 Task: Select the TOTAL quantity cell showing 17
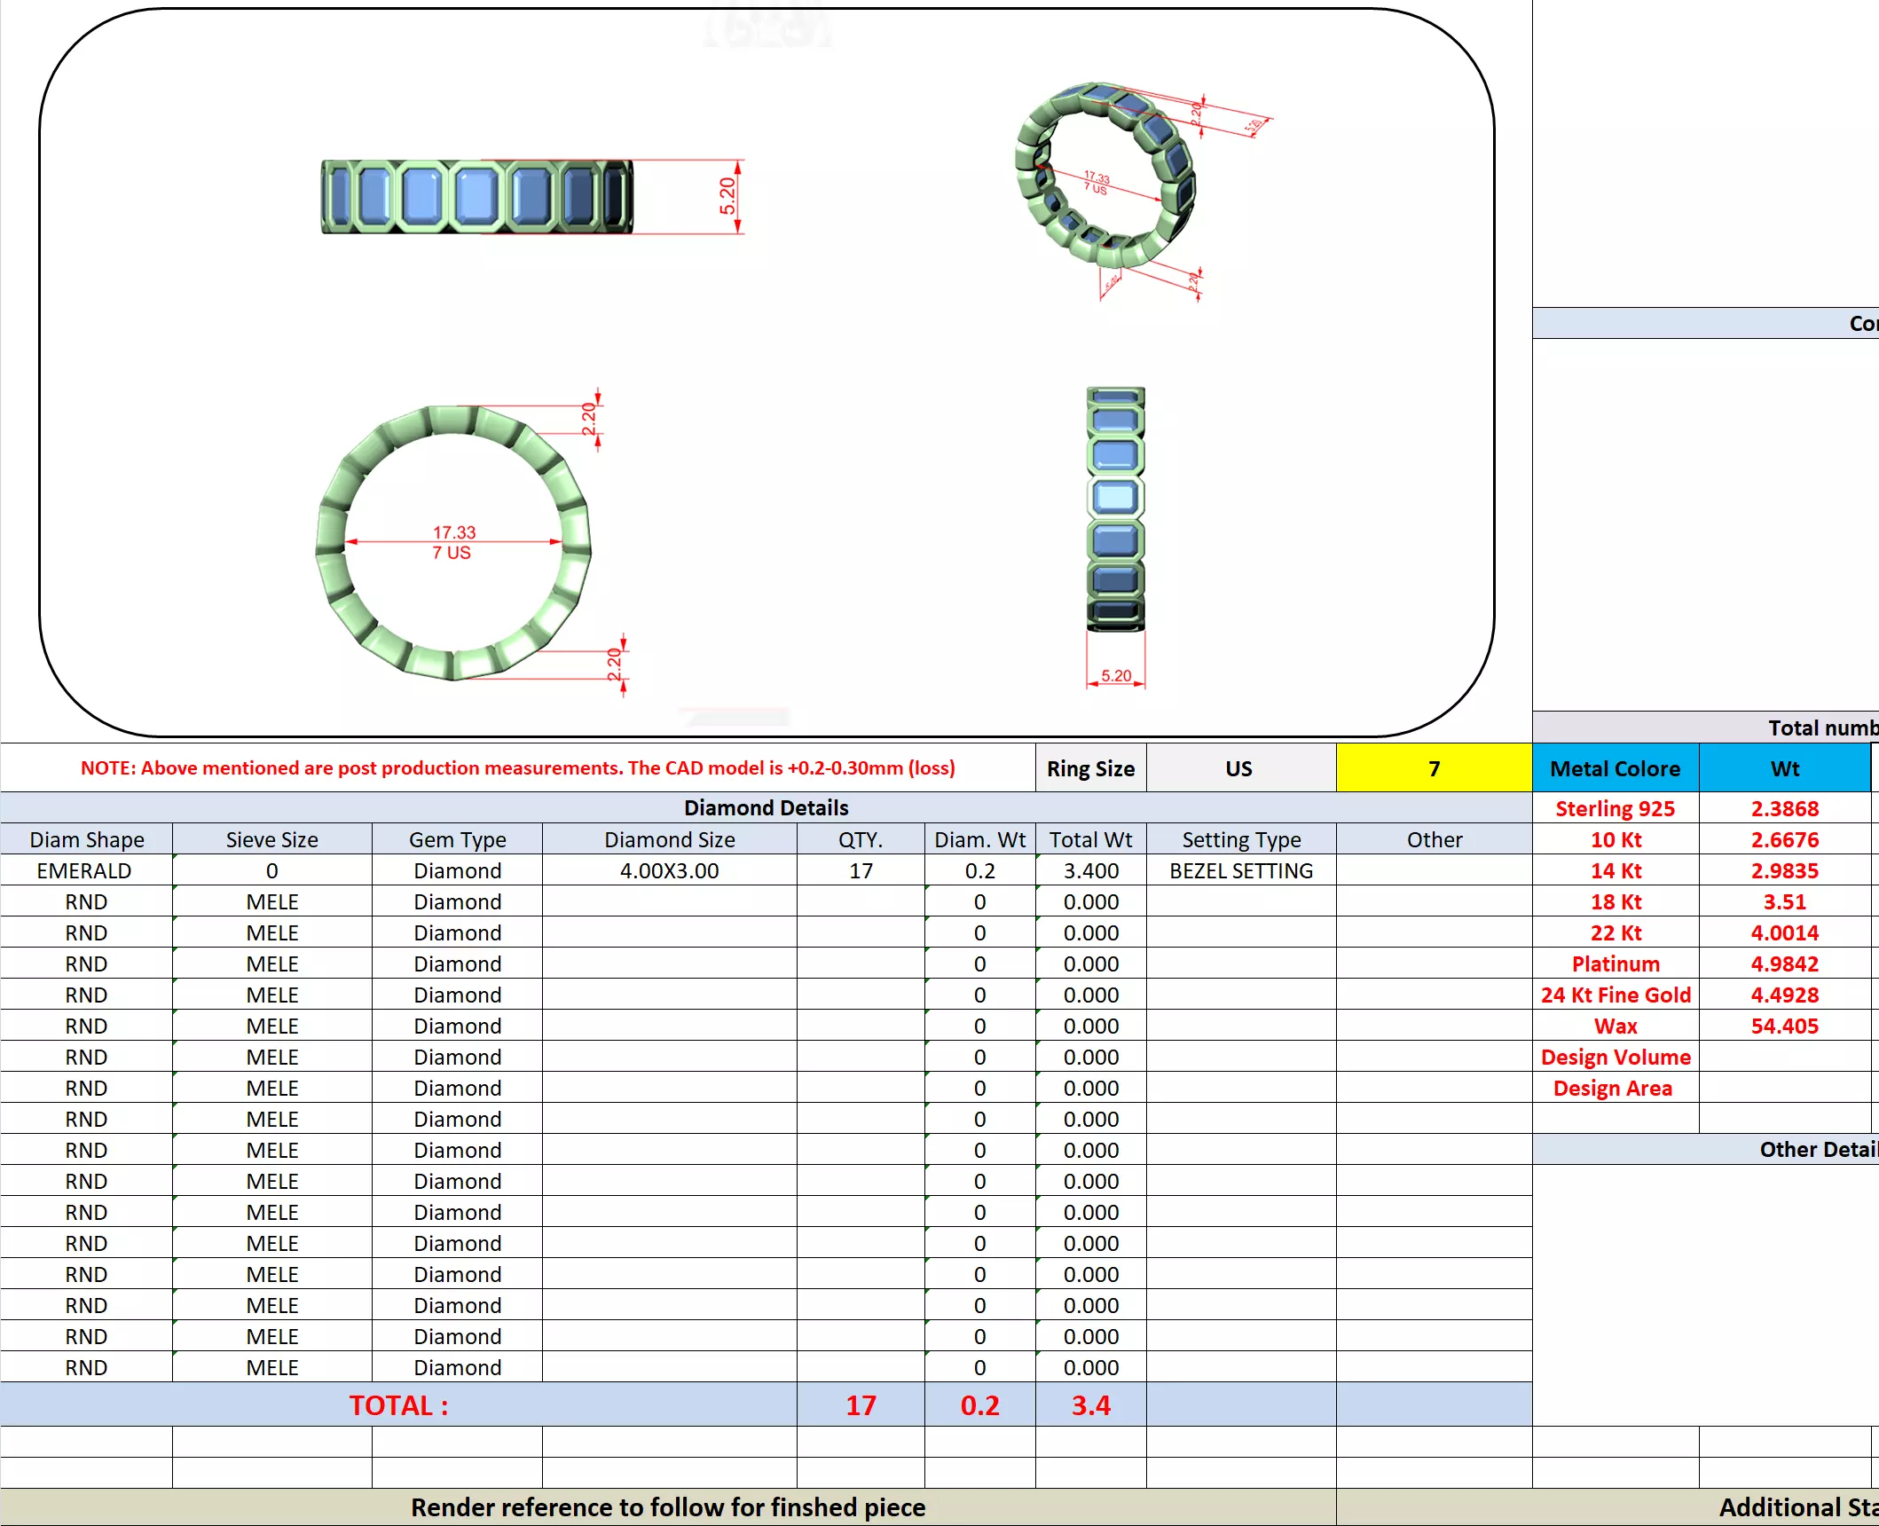[860, 1405]
